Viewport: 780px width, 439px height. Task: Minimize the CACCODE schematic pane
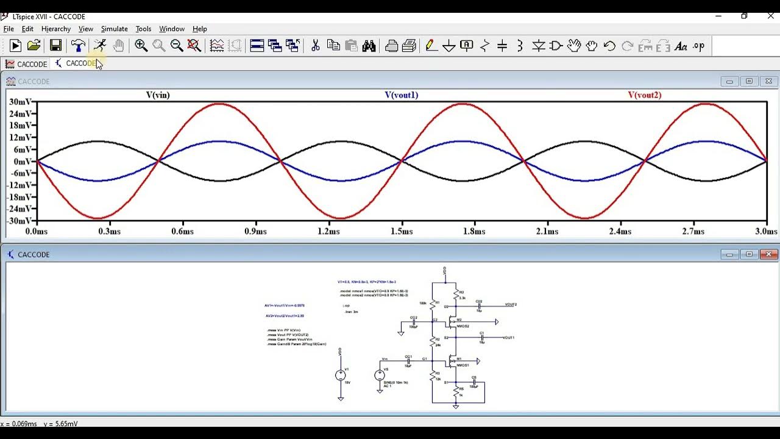729,254
